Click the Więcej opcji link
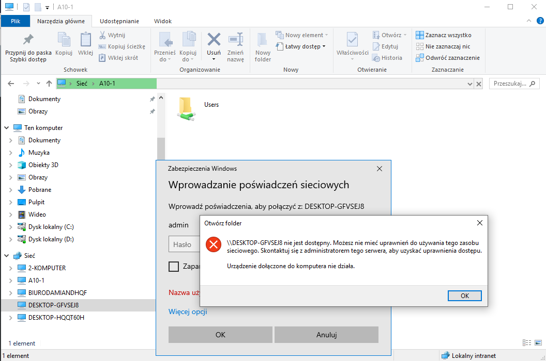Screen dimensions: 546x361 pyautogui.click(x=188, y=311)
